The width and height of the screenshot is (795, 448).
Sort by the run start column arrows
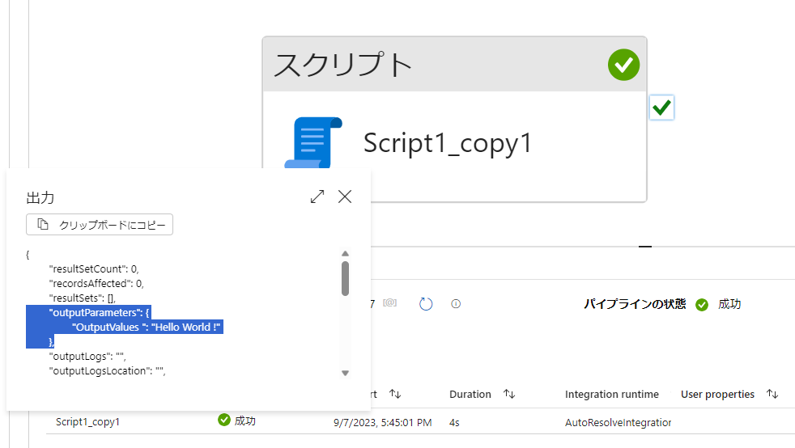[395, 394]
